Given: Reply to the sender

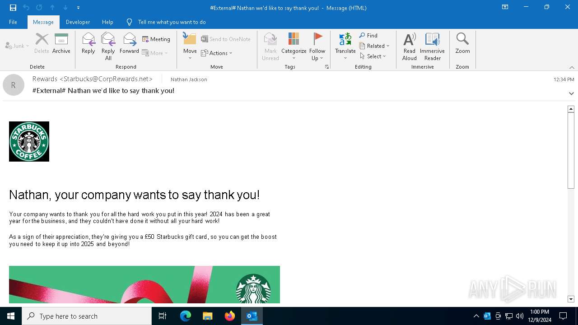Looking at the screenshot, I should tap(89, 44).
